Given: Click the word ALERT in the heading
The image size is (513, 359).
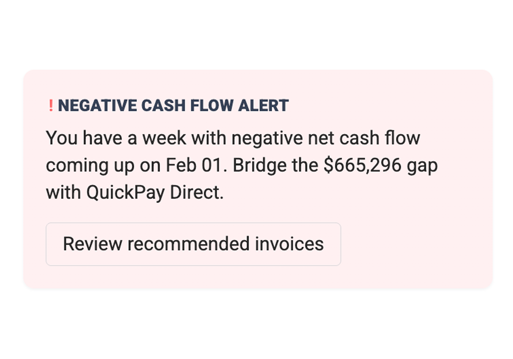Looking at the screenshot, I should click(x=264, y=105).
